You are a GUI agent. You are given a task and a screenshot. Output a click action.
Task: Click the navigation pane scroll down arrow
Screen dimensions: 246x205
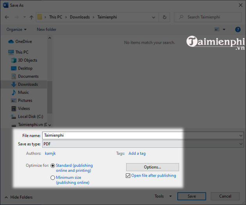[50, 125]
